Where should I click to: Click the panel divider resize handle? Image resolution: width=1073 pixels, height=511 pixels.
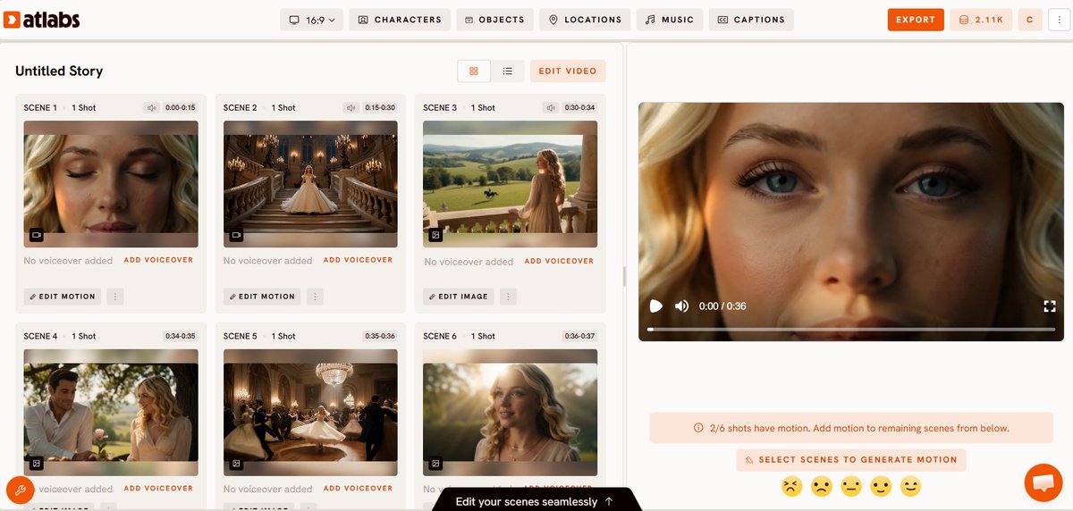624,275
